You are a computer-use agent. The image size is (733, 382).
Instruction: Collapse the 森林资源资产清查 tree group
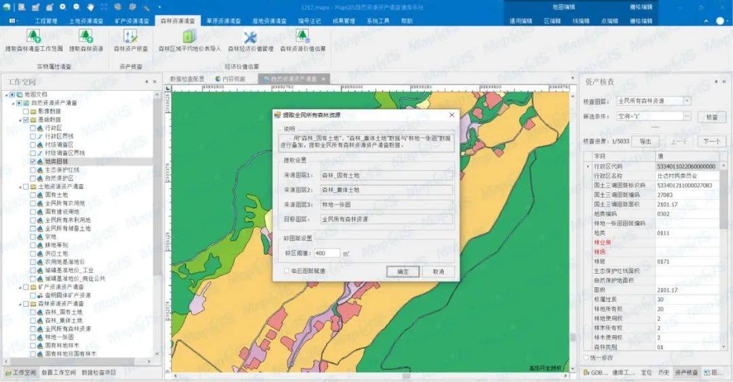pyautogui.click(x=20, y=304)
